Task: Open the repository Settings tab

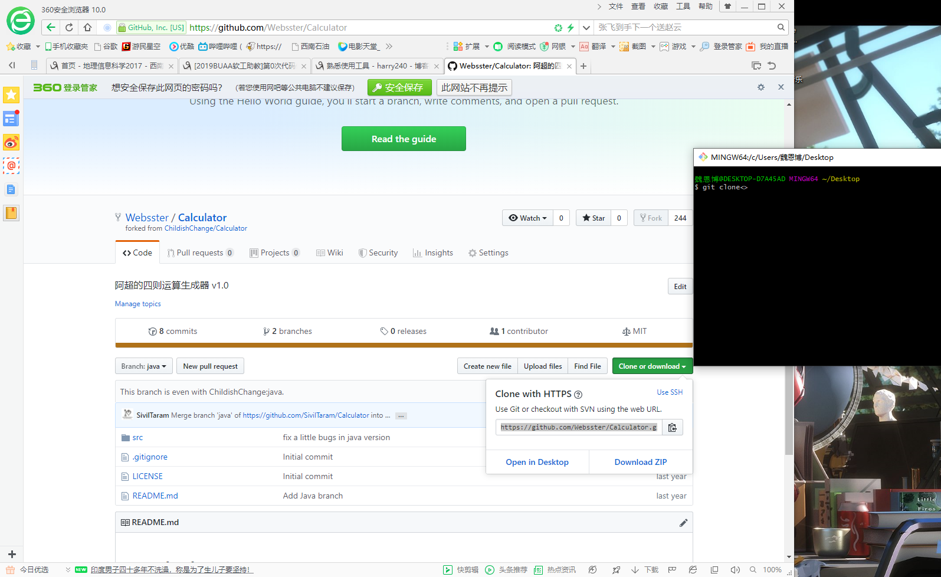Action: click(488, 253)
